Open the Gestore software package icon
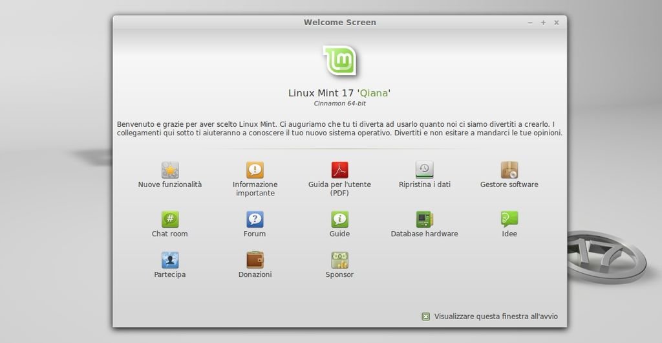Screen dimensions: 662x343 tap(509, 170)
